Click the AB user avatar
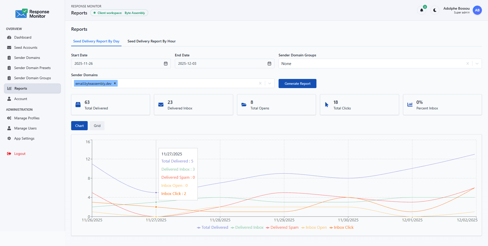 pyautogui.click(x=477, y=10)
